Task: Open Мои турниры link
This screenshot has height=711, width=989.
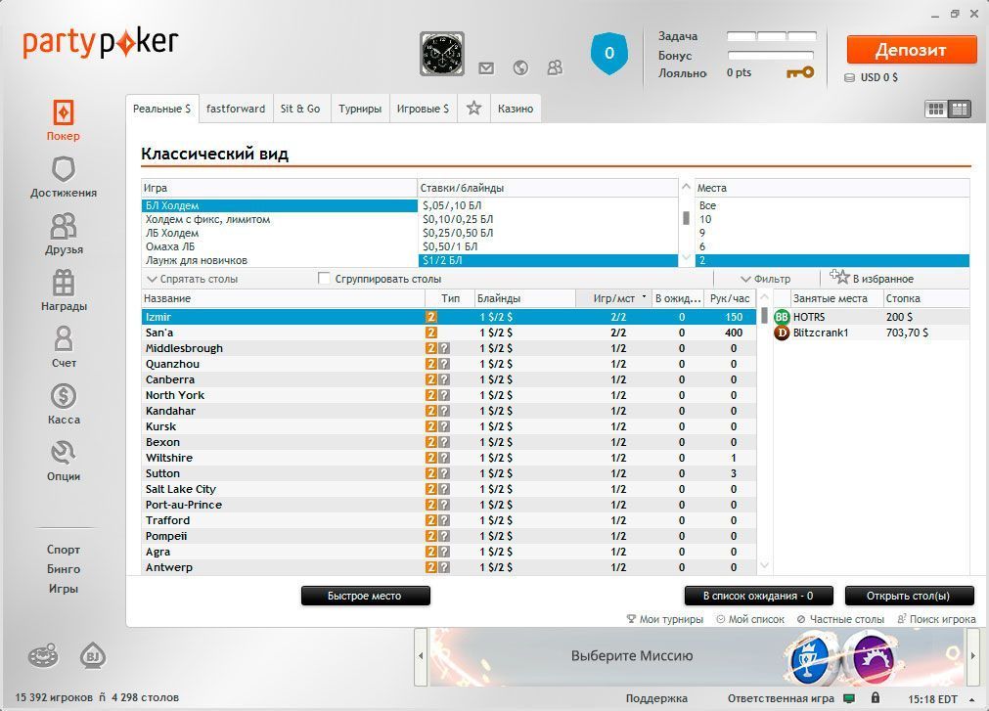Action: tap(665, 619)
